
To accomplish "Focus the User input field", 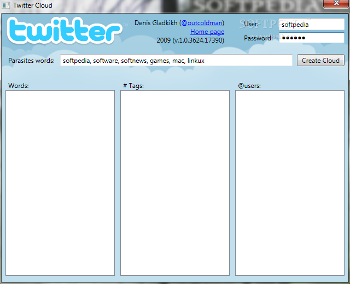I will coord(312,24).
